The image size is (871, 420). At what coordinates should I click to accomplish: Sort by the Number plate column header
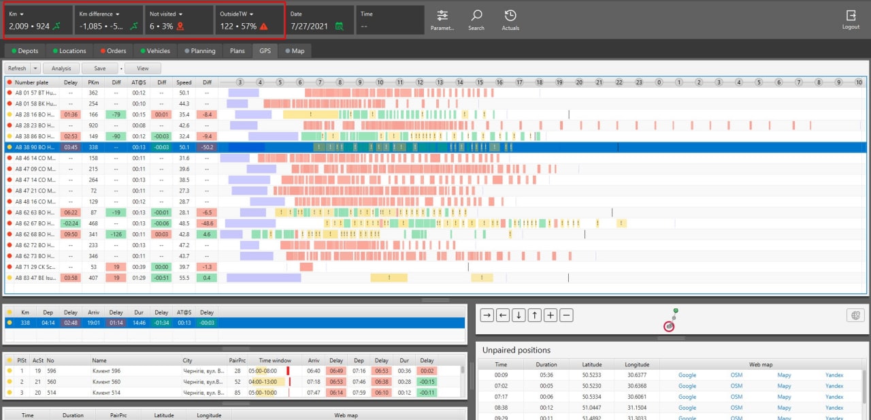32,82
